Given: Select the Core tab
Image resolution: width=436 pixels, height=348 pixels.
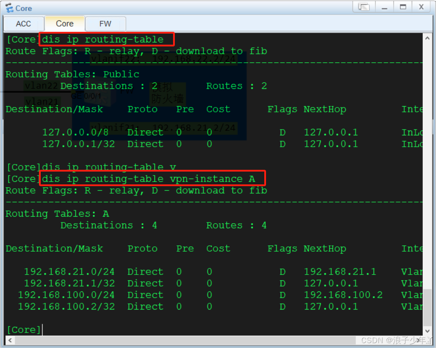Looking at the screenshot, I should [65, 24].
